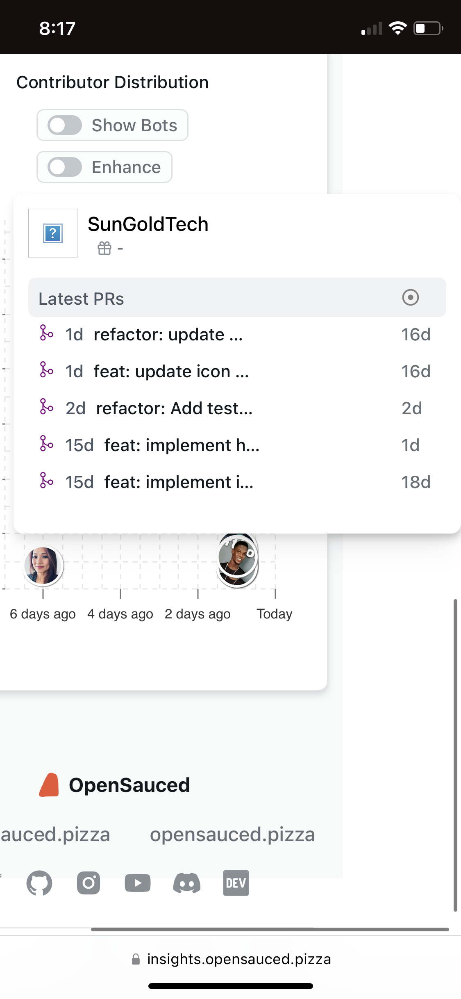Viewport: 461px width, 999px height.
Task: Tap the cellular signal bars icon
Action: click(372, 28)
